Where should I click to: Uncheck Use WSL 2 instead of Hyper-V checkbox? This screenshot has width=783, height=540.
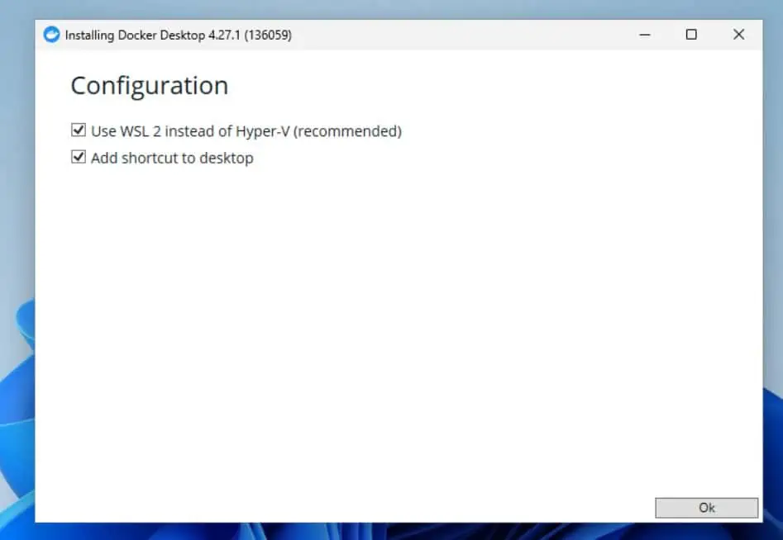(x=79, y=130)
